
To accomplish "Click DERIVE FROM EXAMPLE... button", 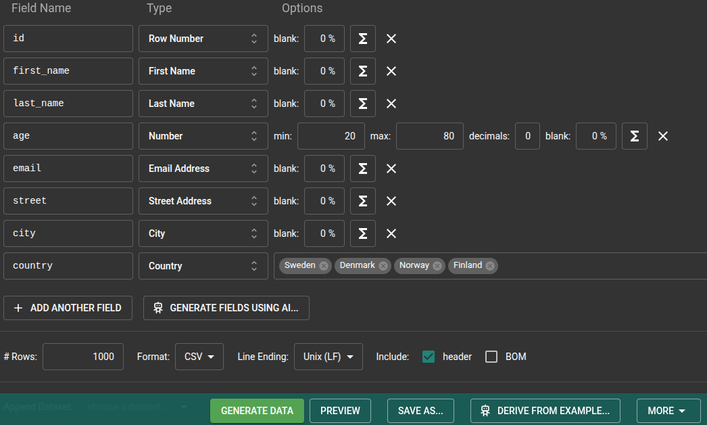I will (x=545, y=411).
